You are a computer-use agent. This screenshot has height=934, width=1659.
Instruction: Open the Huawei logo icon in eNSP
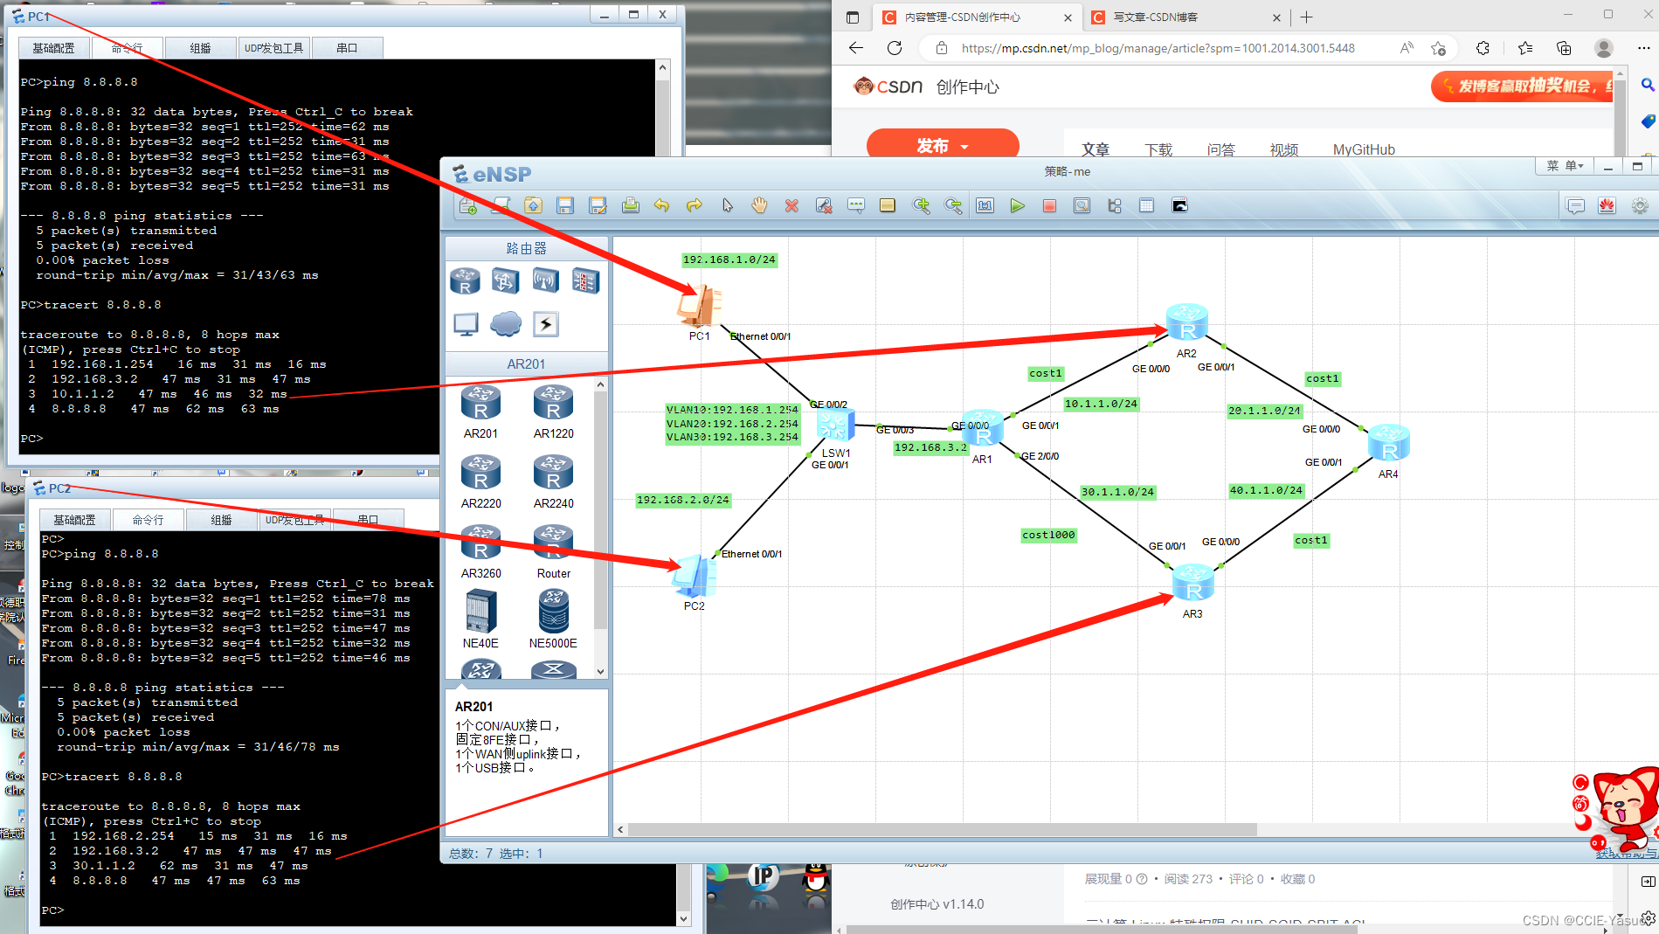click(x=1607, y=206)
